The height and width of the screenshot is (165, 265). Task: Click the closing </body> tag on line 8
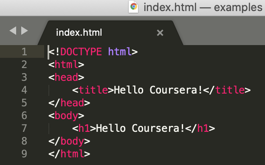69,142
